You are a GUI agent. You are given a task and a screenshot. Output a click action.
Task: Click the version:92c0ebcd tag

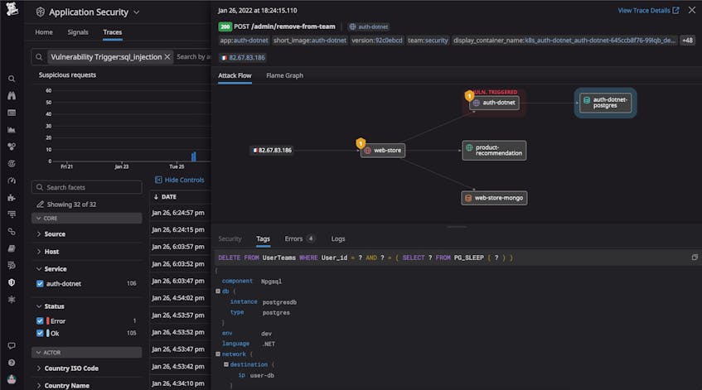[x=376, y=41]
